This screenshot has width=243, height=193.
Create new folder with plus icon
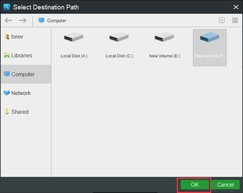222,20
